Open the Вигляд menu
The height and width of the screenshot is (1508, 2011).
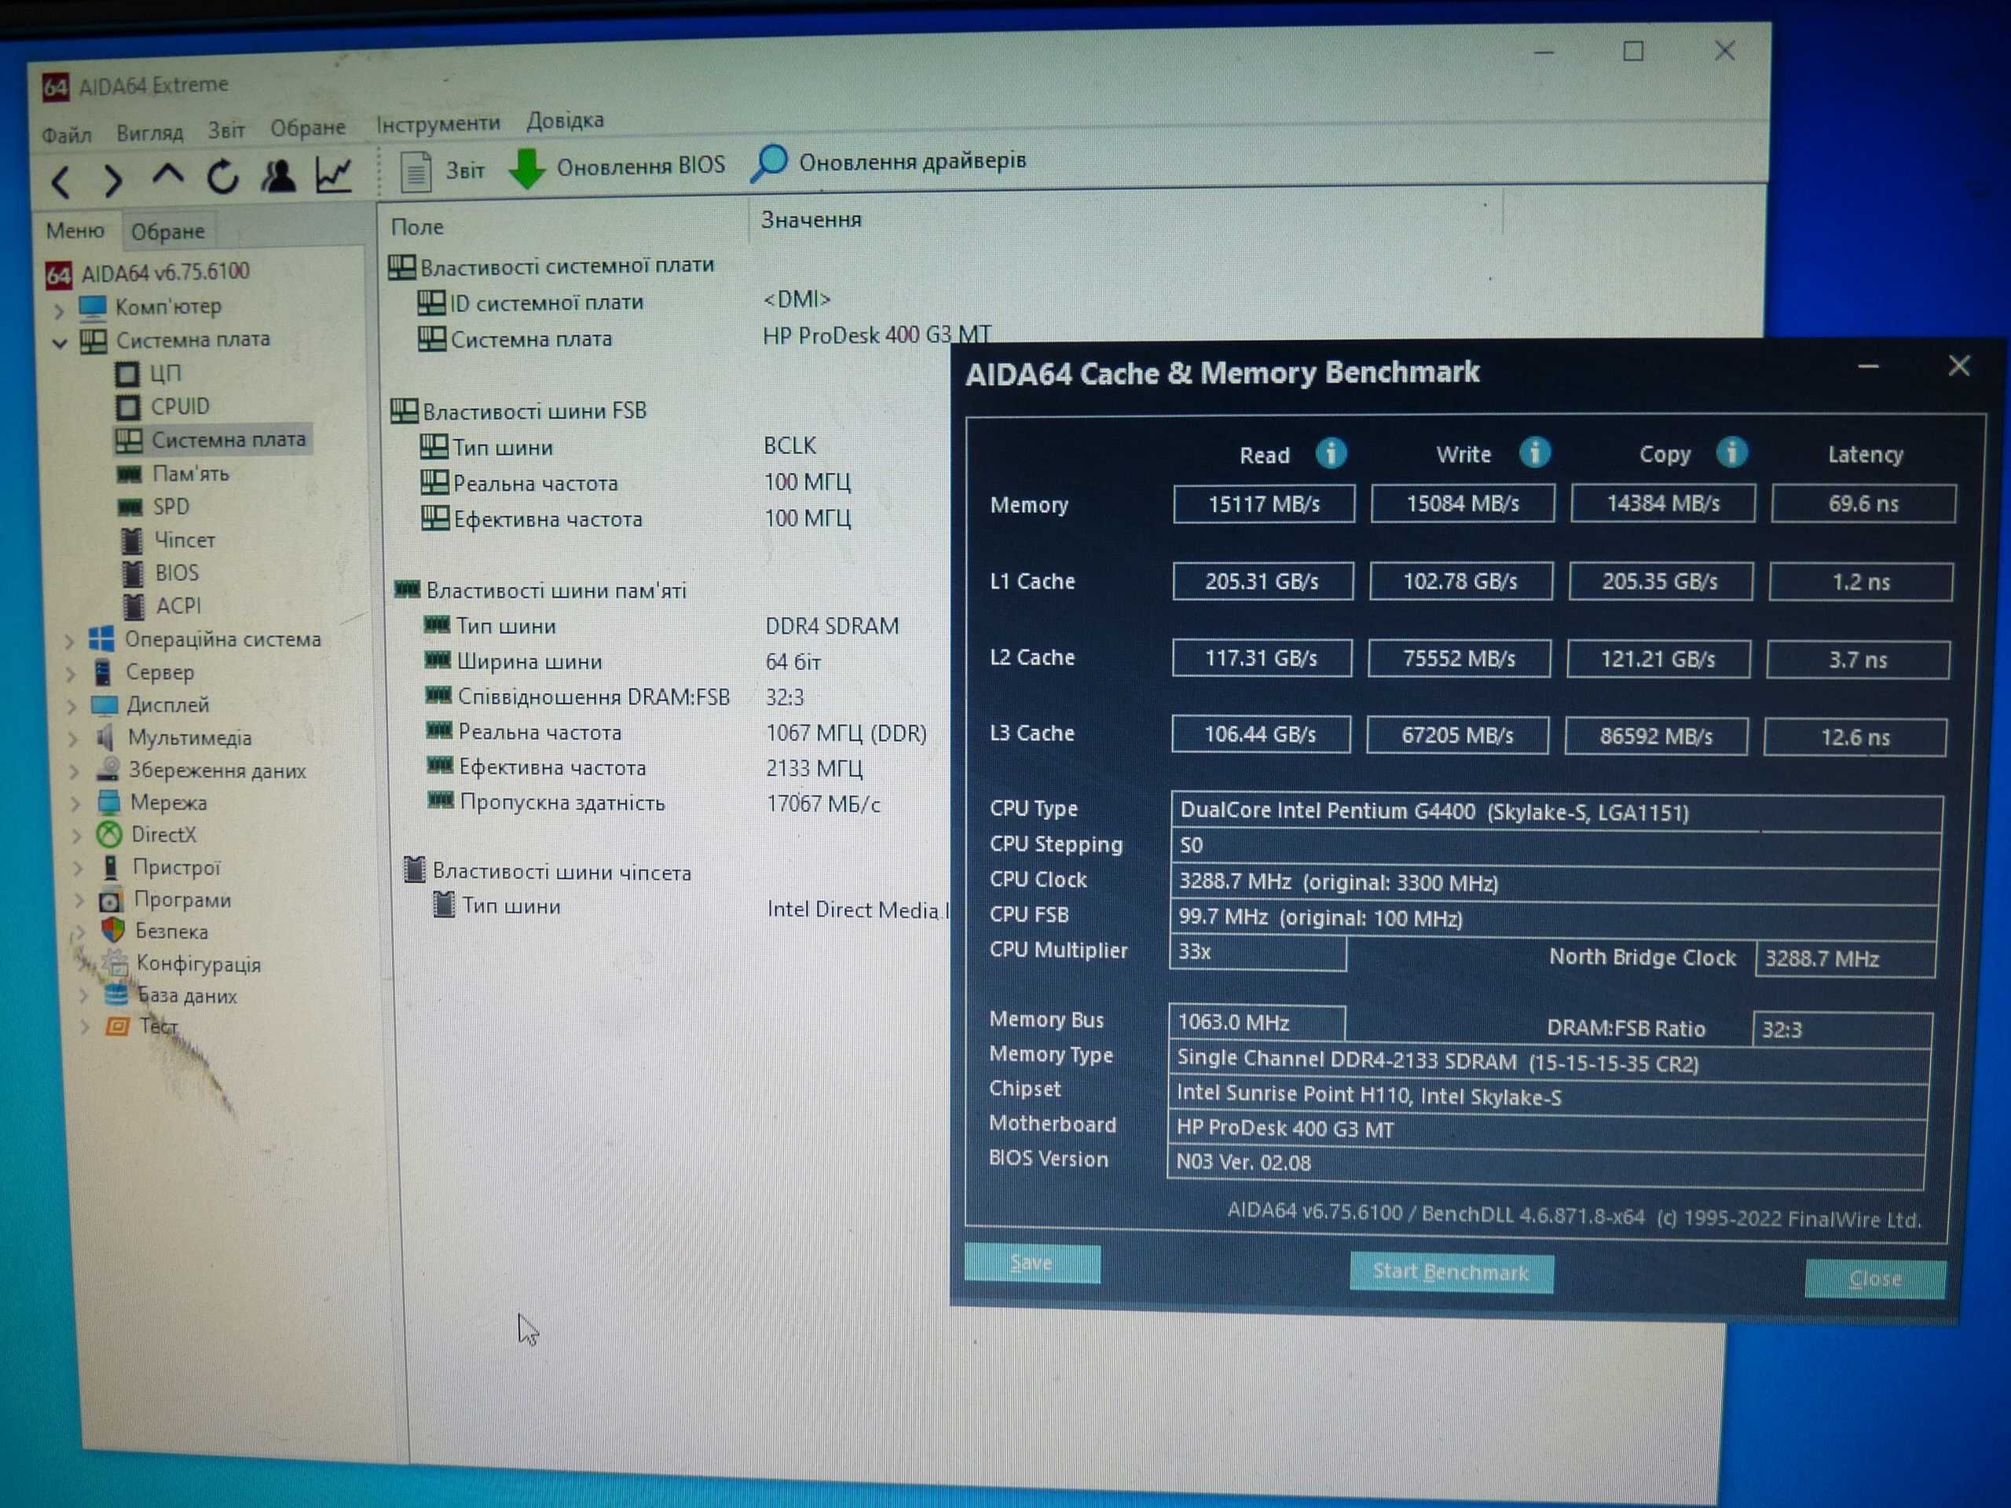150,133
